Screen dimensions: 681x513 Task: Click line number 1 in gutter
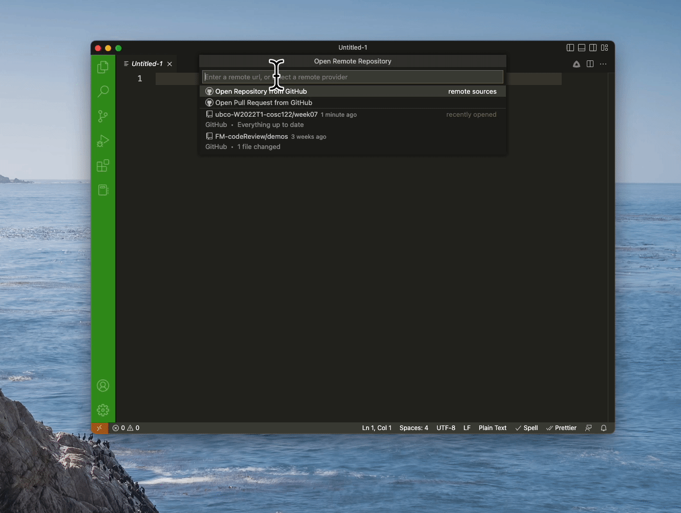pos(140,78)
